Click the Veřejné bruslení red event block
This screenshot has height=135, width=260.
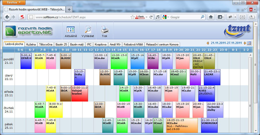coord(79,93)
